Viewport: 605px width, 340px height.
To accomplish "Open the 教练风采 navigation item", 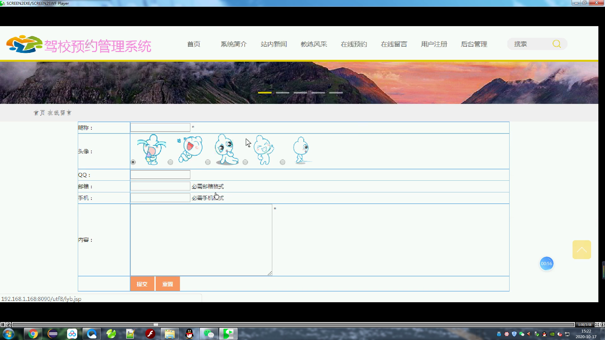I will click(314, 44).
